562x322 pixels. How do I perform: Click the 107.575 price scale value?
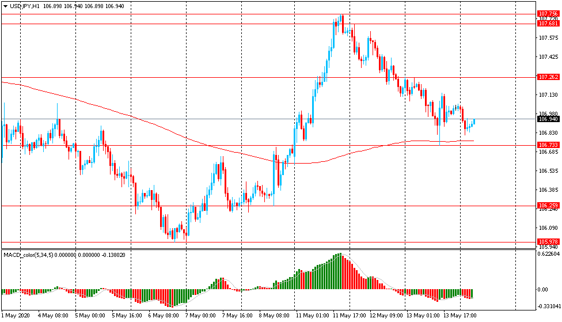click(548, 37)
